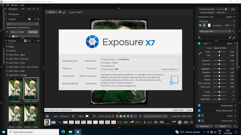Open the Windows Start menu
This screenshot has height=135, width=241.
tap(3, 132)
